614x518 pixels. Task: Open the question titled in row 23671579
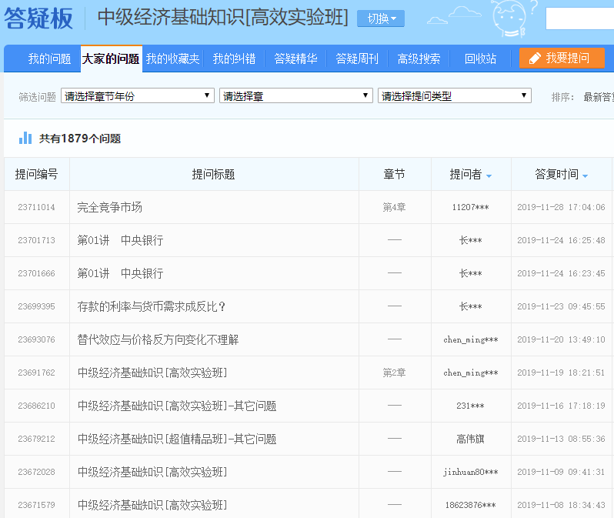coord(152,505)
